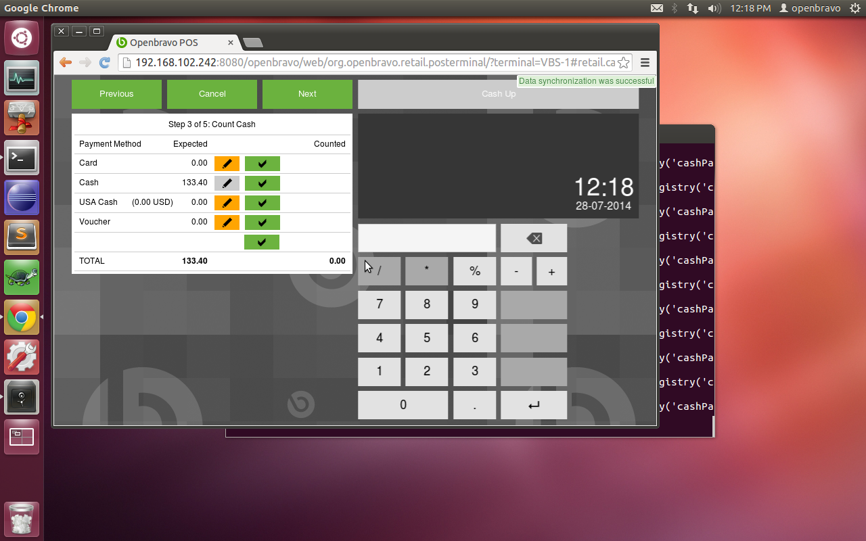Screen dimensions: 866x541
Task: Open the openbravo user session menu
Action: (x=810, y=8)
